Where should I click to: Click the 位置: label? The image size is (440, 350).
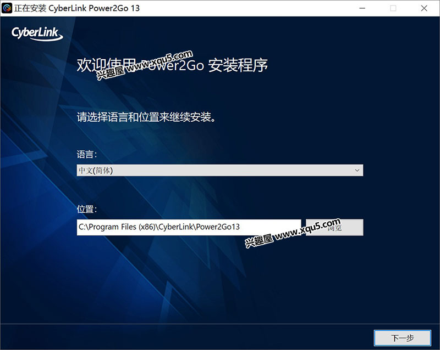pos(87,209)
